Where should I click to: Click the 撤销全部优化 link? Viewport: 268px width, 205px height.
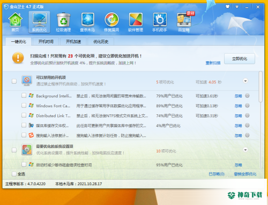click(x=245, y=174)
